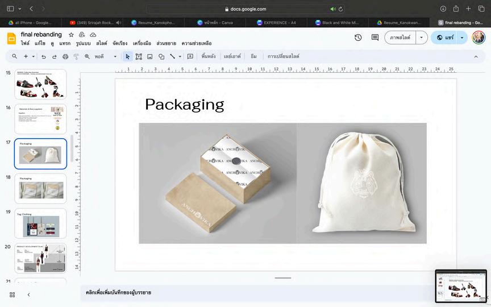Select the cursor pointer tool
This screenshot has height=307, width=491.
coord(127,56)
